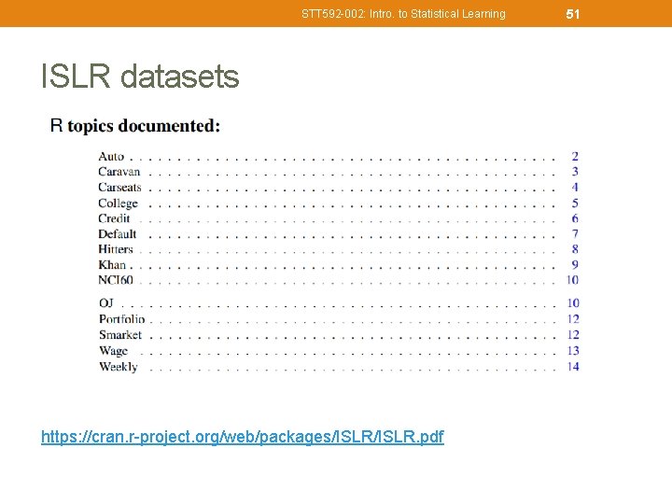Click page number 13 beside Wage
Screen dimensions: 672x504
click(573, 351)
